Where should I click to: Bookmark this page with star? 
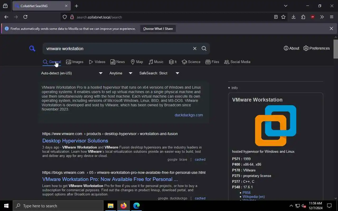tap(283, 17)
